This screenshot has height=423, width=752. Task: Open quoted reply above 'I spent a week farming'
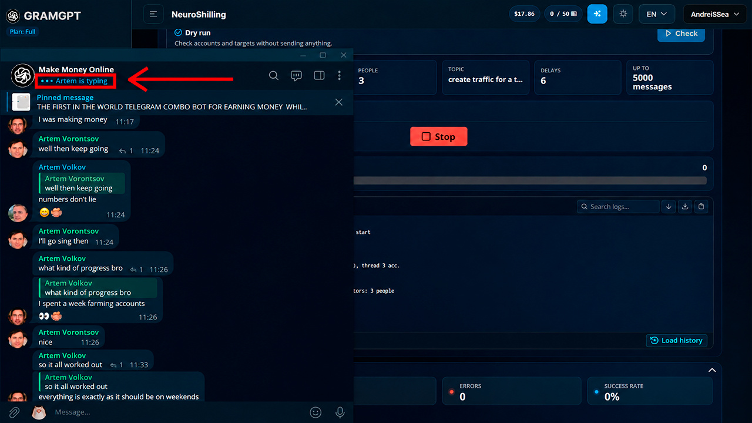coord(98,288)
